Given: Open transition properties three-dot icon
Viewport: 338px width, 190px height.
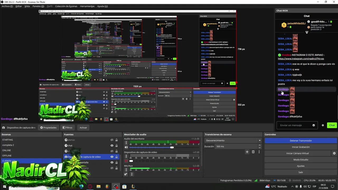Looking at the screenshot, I should (x=259, y=152).
